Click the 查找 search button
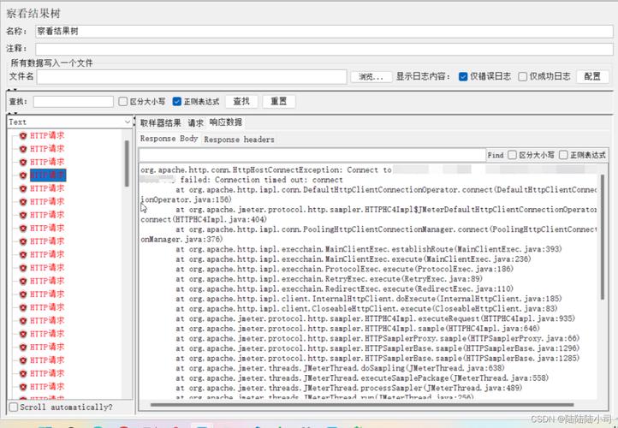 coord(241,102)
